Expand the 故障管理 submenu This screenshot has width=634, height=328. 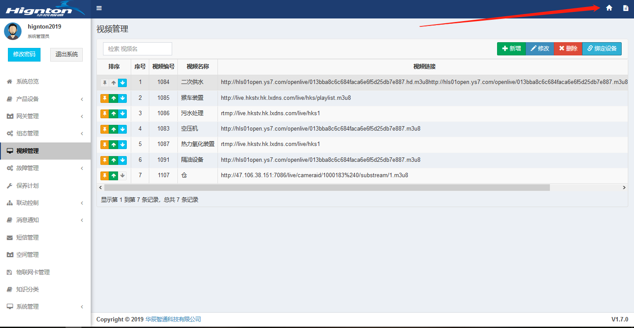coord(45,168)
